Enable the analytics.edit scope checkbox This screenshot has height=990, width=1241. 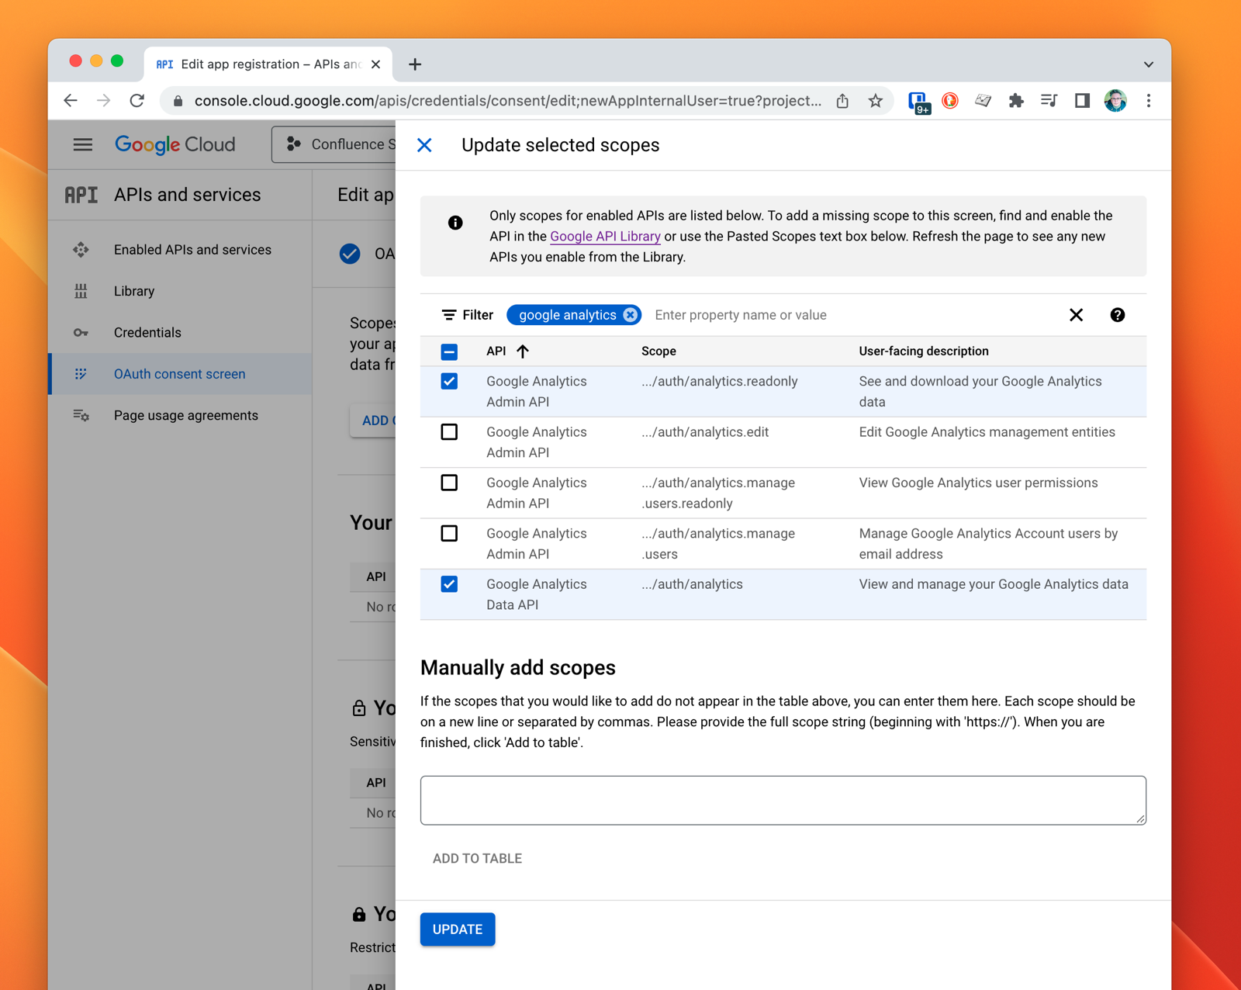(x=449, y=432)
